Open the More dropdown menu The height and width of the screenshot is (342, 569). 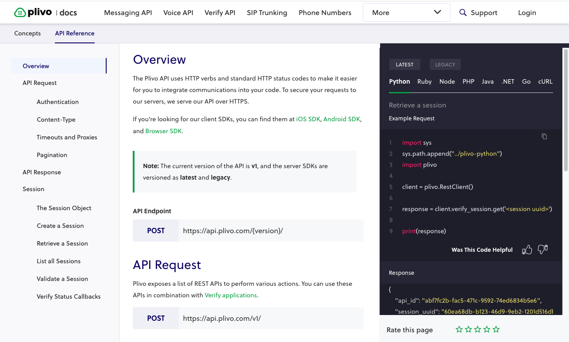(x=406, y=12)
